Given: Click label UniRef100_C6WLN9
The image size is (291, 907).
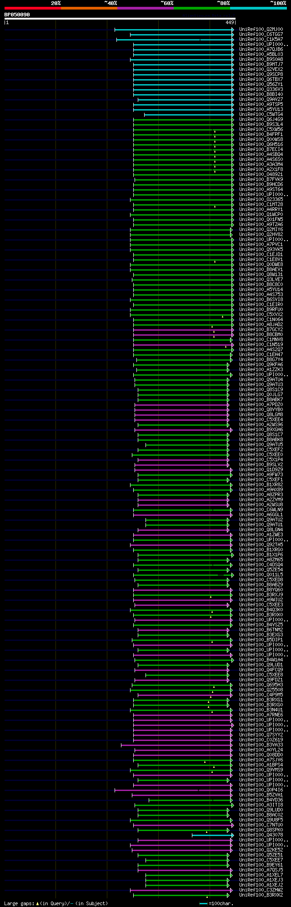Looking at the screenshot, I should point(261,509).
